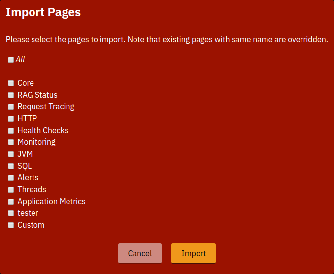Enable the Custom page checkbox
This screenshot has width=334, height=274.
point(11,225)
